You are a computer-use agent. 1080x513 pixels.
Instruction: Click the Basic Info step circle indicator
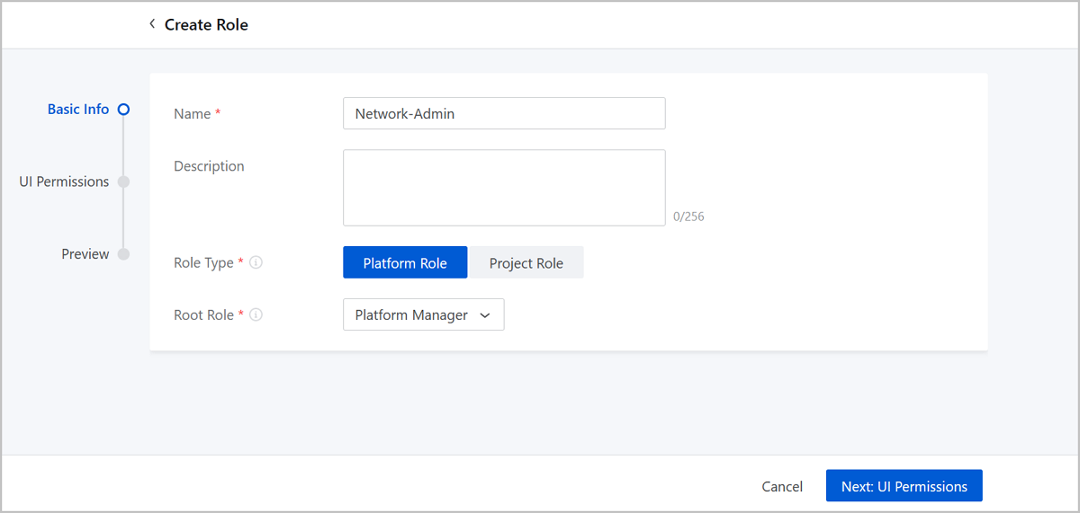click(124, 110)
